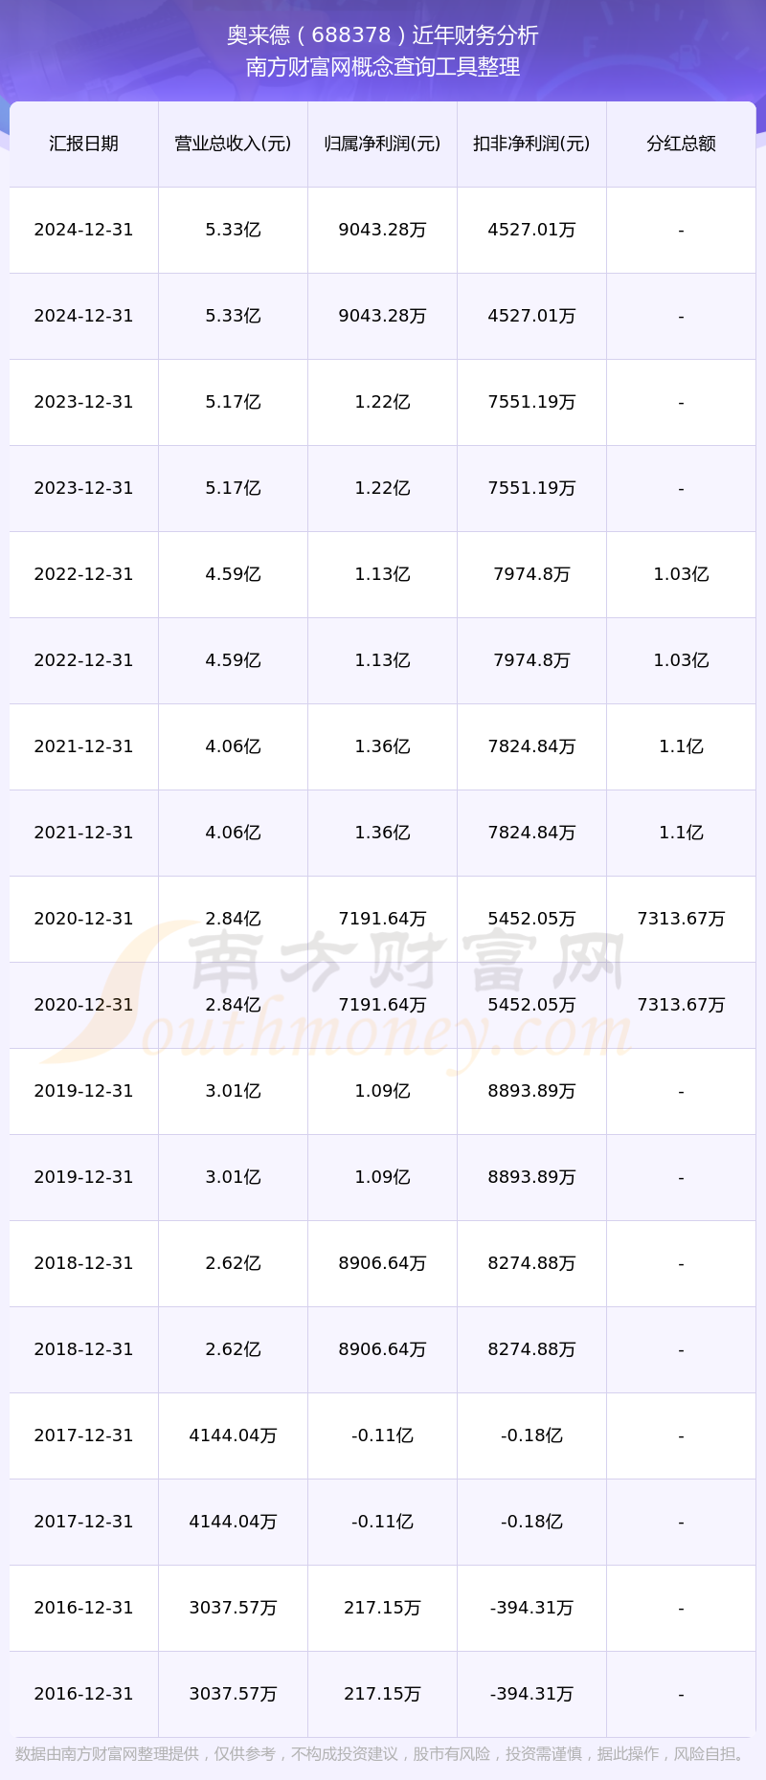
Task: Select the 扣非净利润(元) column header
Action: [x=531, y=144]
